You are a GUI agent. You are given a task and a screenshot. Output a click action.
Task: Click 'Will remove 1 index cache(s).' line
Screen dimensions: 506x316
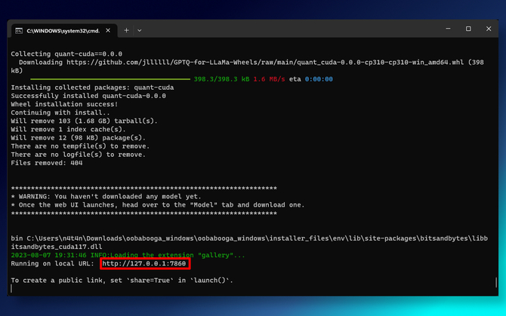click(69, 129)
